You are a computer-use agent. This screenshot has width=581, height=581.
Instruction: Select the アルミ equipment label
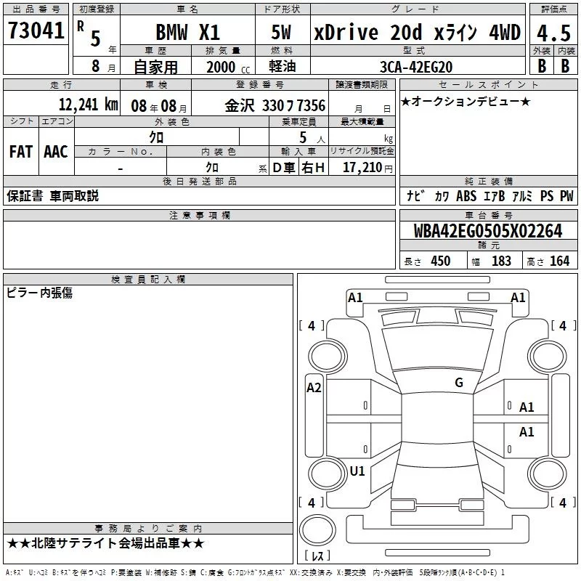click(522, 196)
